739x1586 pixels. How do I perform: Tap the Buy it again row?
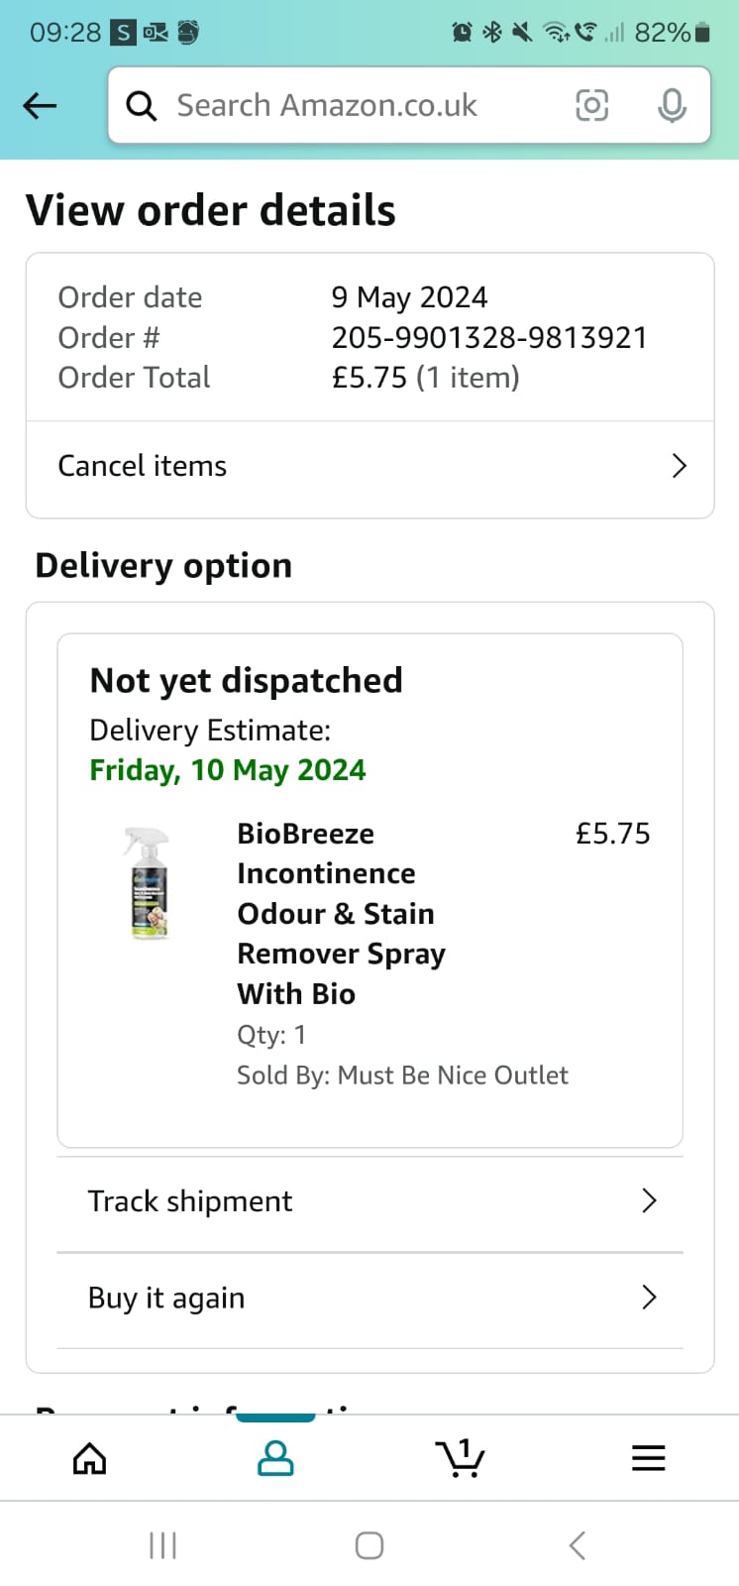[x=369, y=1300]
